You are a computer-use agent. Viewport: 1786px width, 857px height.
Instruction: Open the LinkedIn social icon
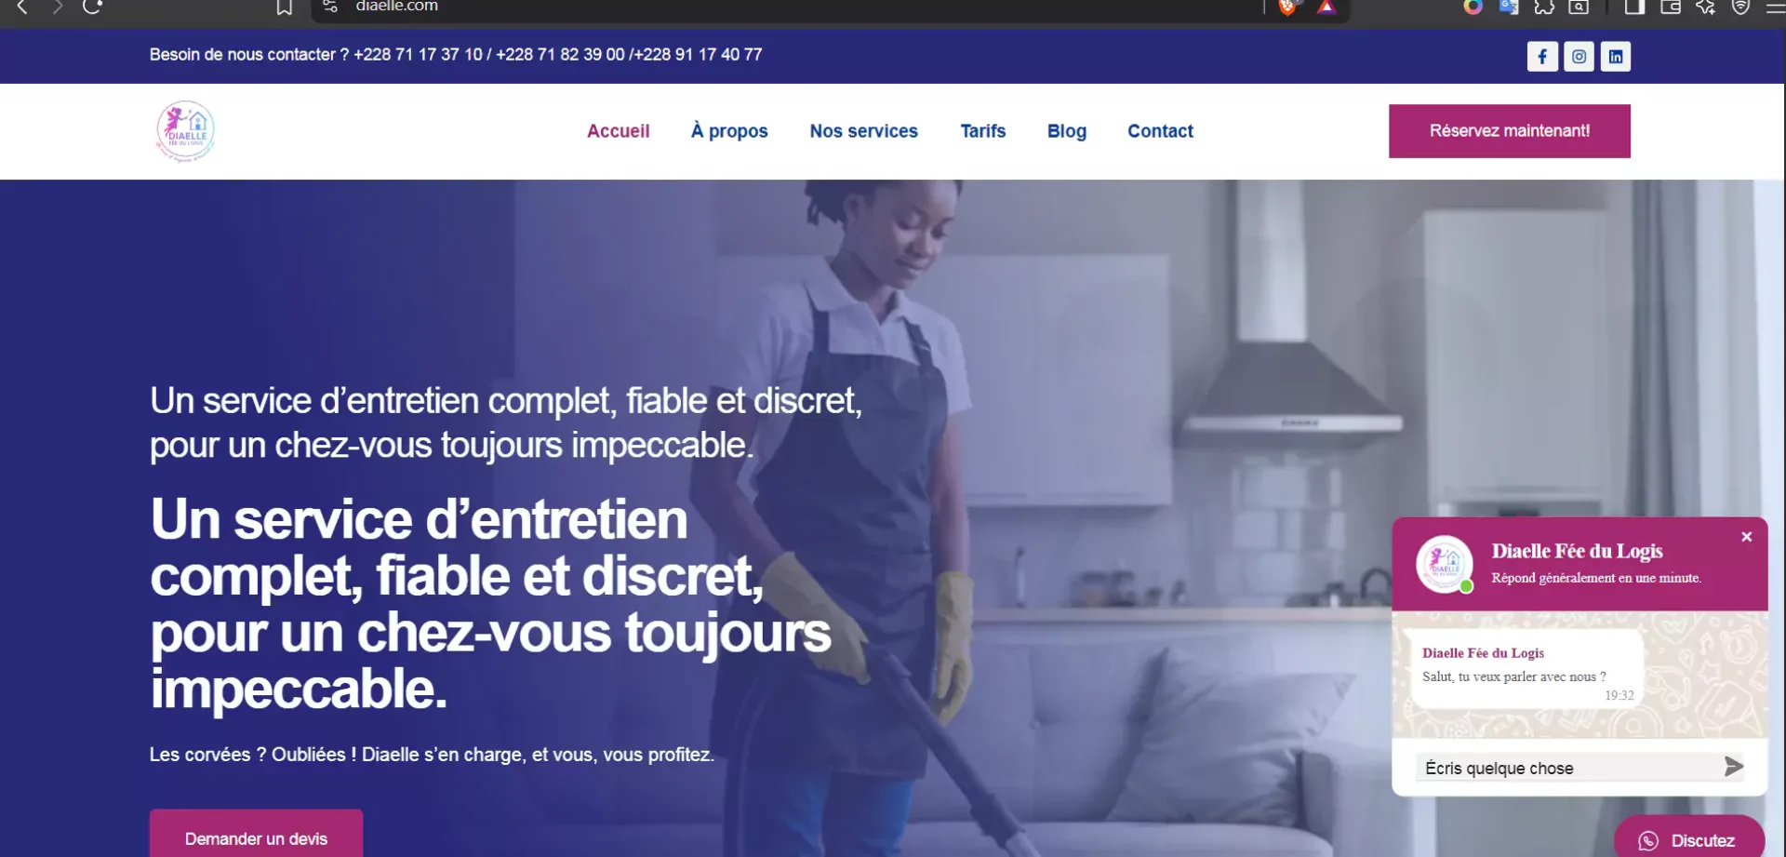(1616, 57)
